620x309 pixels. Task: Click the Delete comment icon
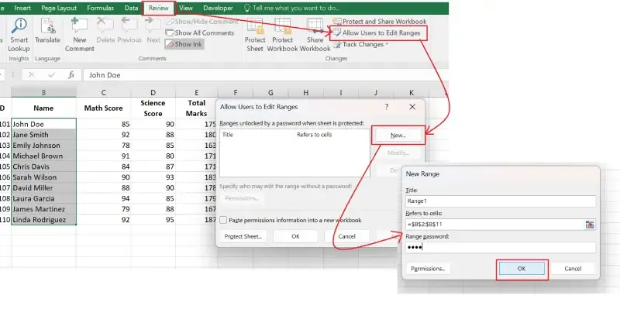pyautogui.click(x=105, y=31)
